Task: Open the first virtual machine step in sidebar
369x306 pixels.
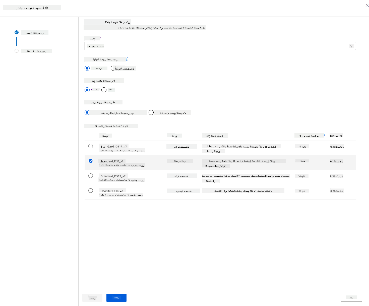Action: tap(35, 33)
